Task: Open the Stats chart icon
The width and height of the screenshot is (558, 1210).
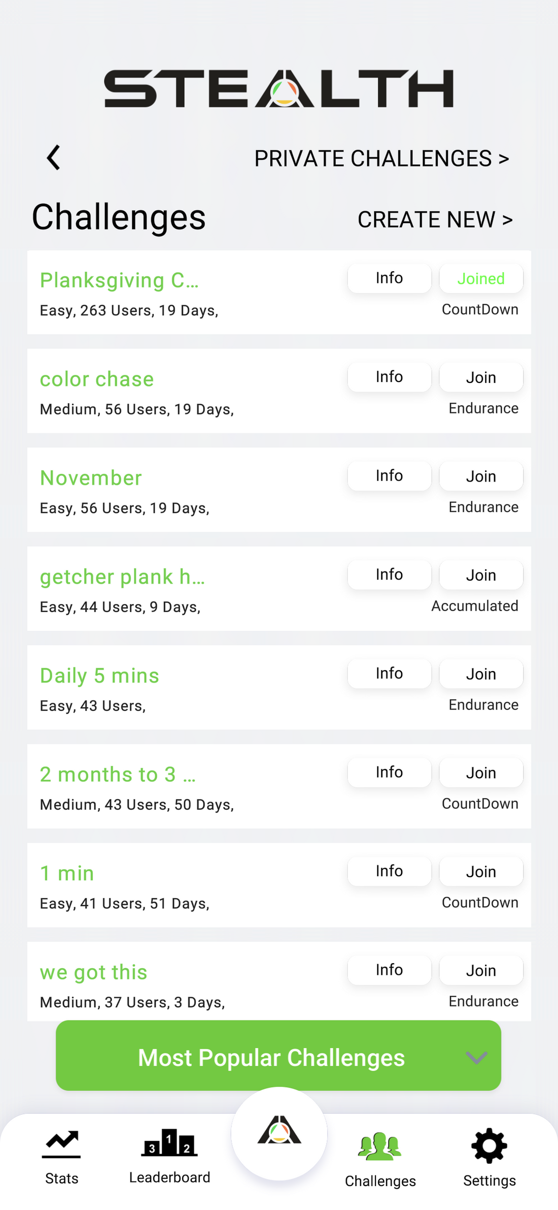Action: pyautogui.click(x=61, y=1145)
